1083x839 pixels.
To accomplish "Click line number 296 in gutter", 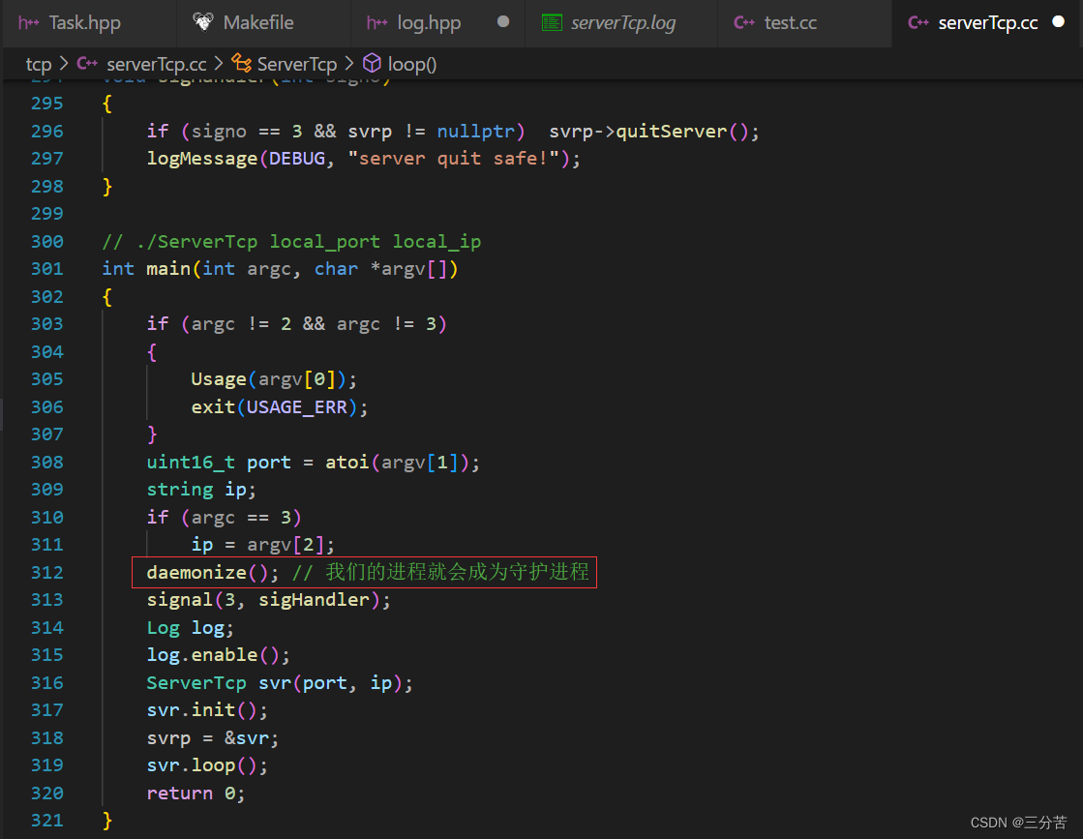I will point(47,132).
